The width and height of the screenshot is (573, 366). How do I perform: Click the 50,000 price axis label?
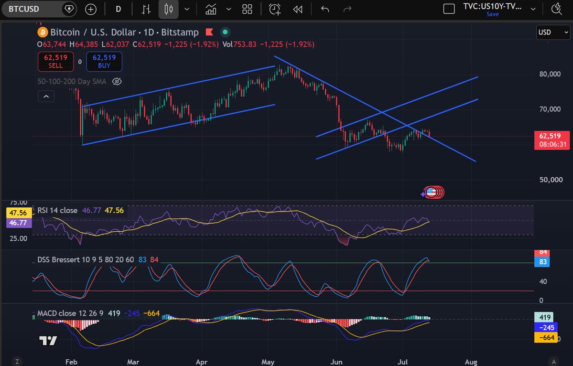click(x=551, y=180)
